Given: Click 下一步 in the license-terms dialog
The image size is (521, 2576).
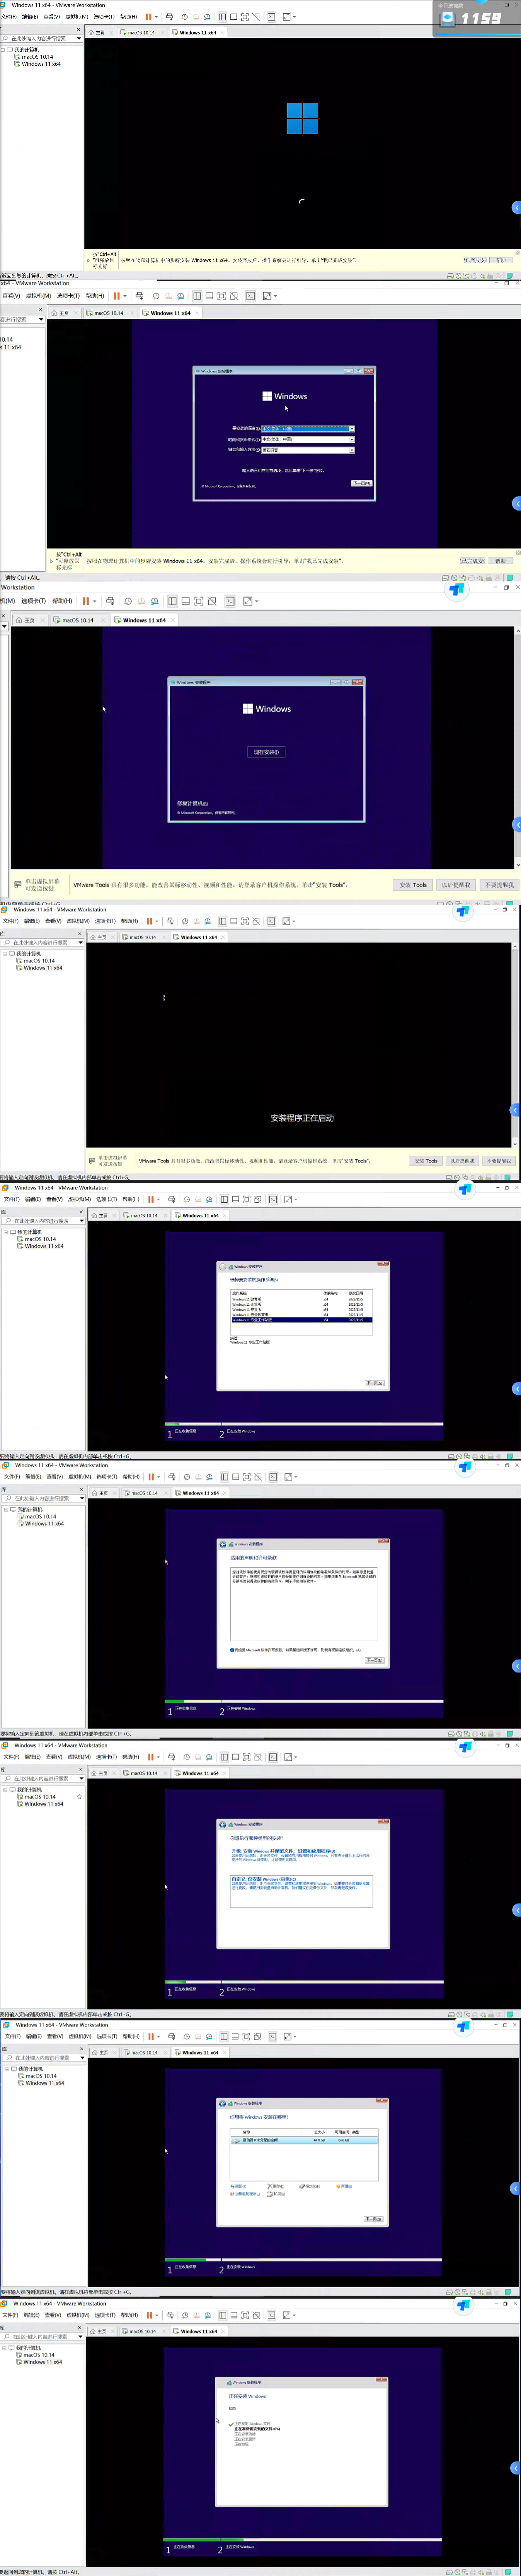Looking at the screenshot, I should pos(374,1661).
